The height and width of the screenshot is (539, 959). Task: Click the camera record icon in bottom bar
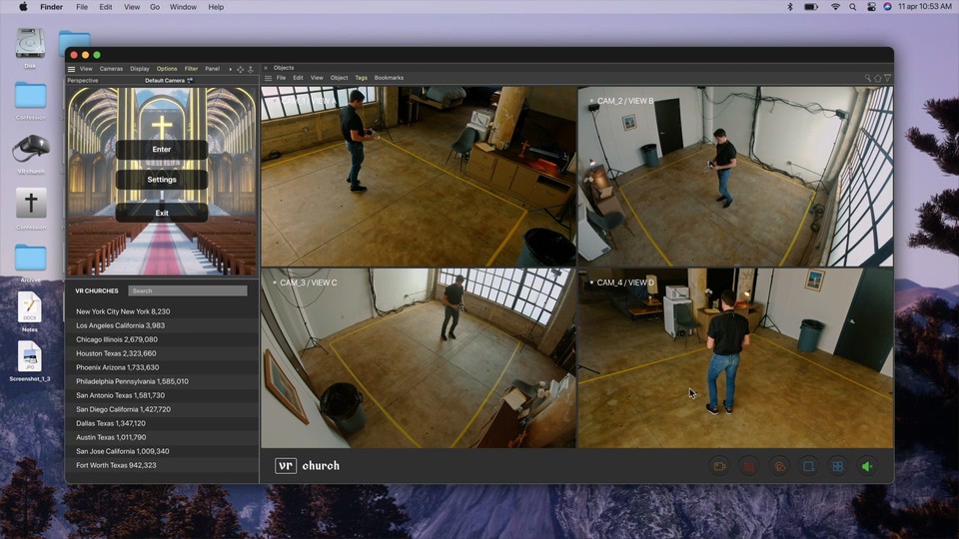click(x=720, y=466)
